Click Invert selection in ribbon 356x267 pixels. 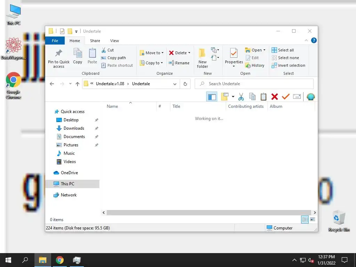click(288, 65)
